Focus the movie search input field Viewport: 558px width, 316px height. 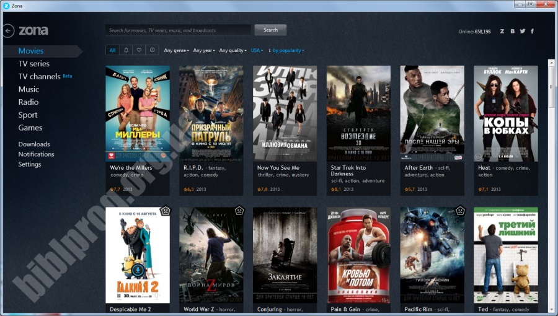pos(178,30)
